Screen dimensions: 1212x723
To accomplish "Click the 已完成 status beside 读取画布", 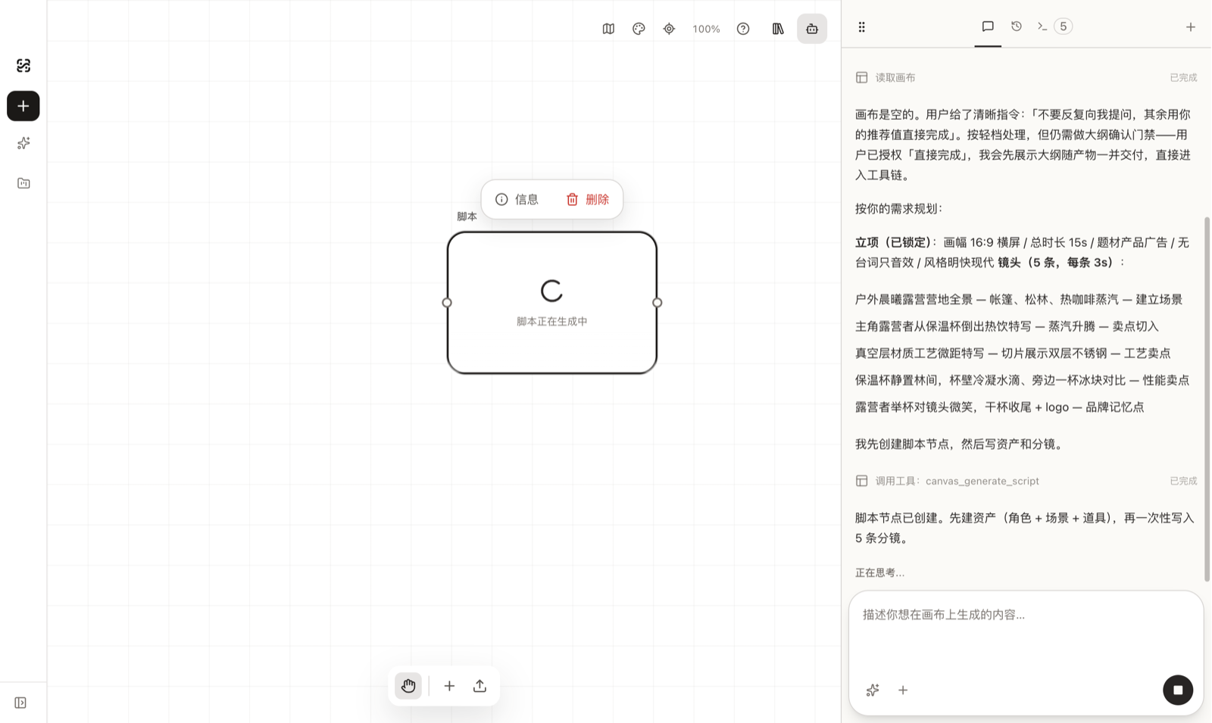I will tap(1183, 77).
